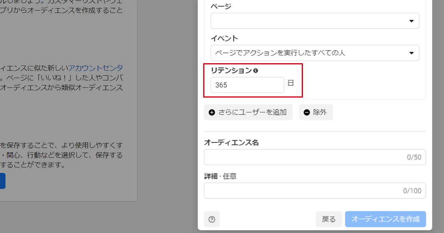Open the アカウントセンター link
The height and width of the screenshot is (233, 444).
point(95,68)
